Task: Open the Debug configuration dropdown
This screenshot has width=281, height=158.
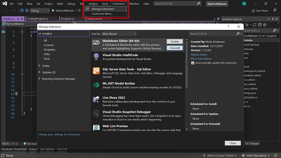Action: [x=40, y=11]
